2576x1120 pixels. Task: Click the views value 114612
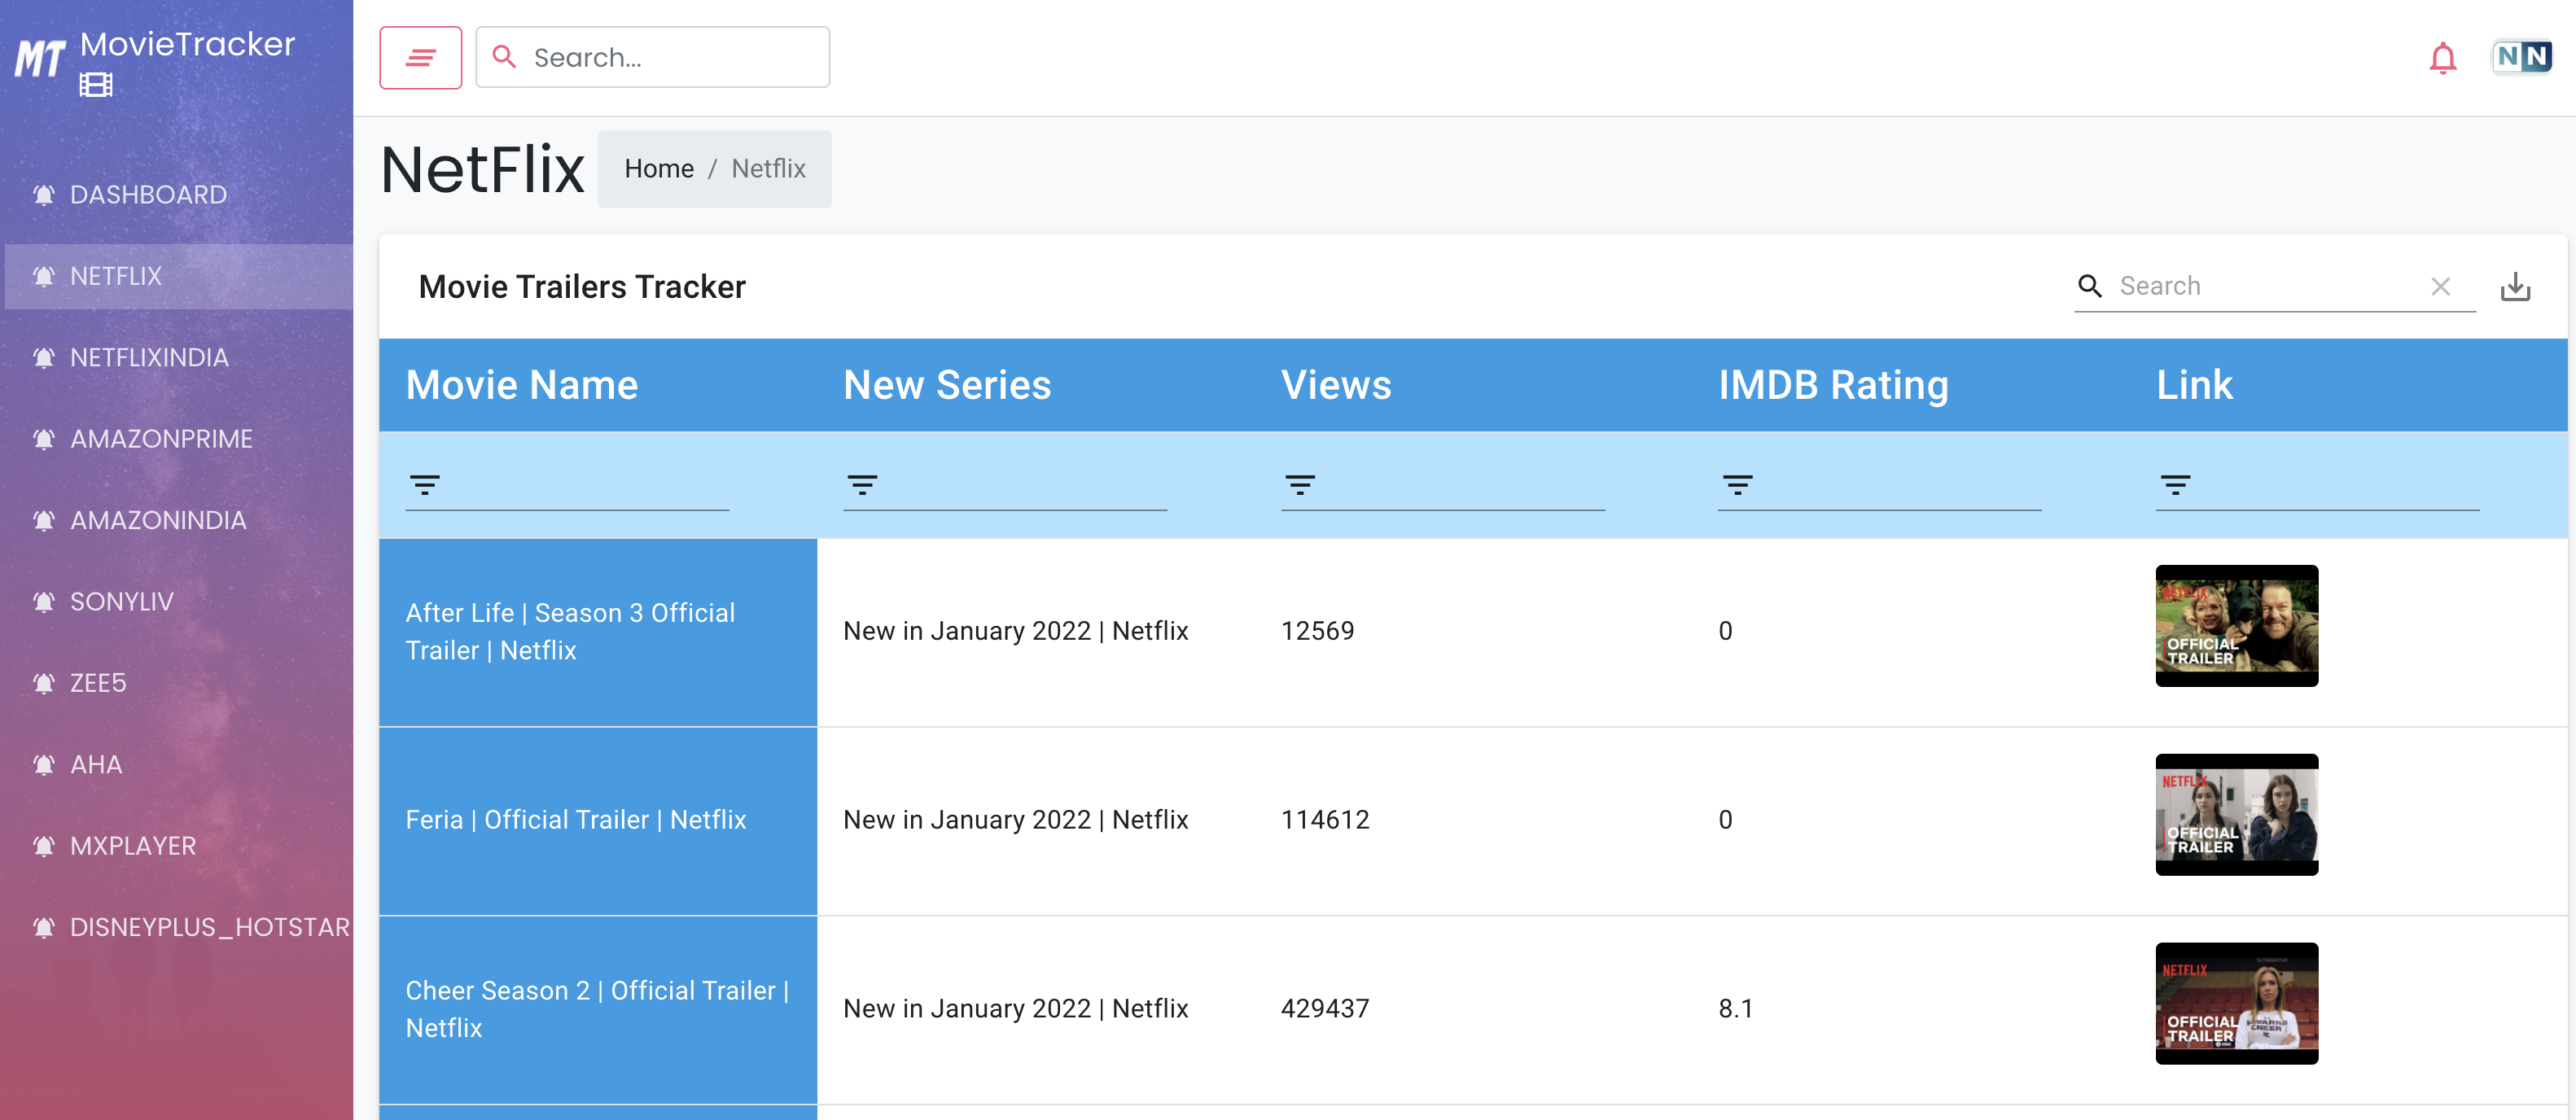pyautogui.click(x=1325, y=820)
